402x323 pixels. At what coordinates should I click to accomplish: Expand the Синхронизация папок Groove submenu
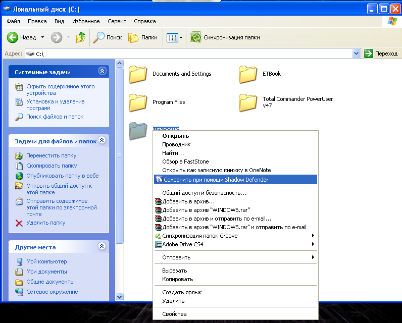point(313,235)
